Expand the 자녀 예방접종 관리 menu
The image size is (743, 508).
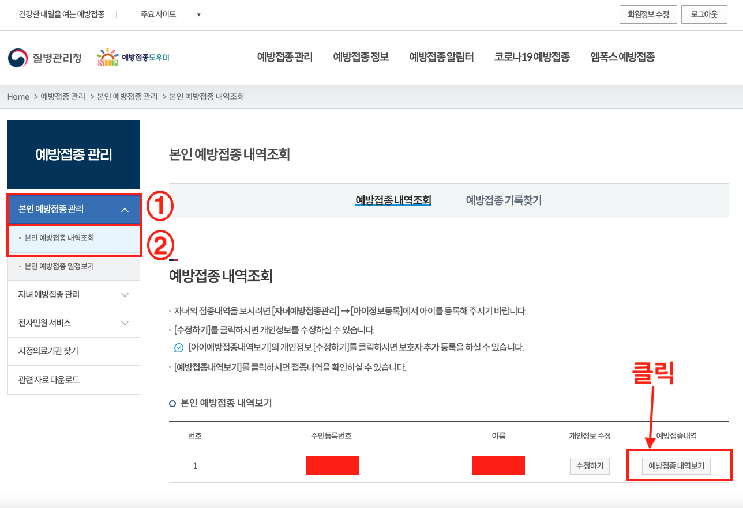[74, 295]
